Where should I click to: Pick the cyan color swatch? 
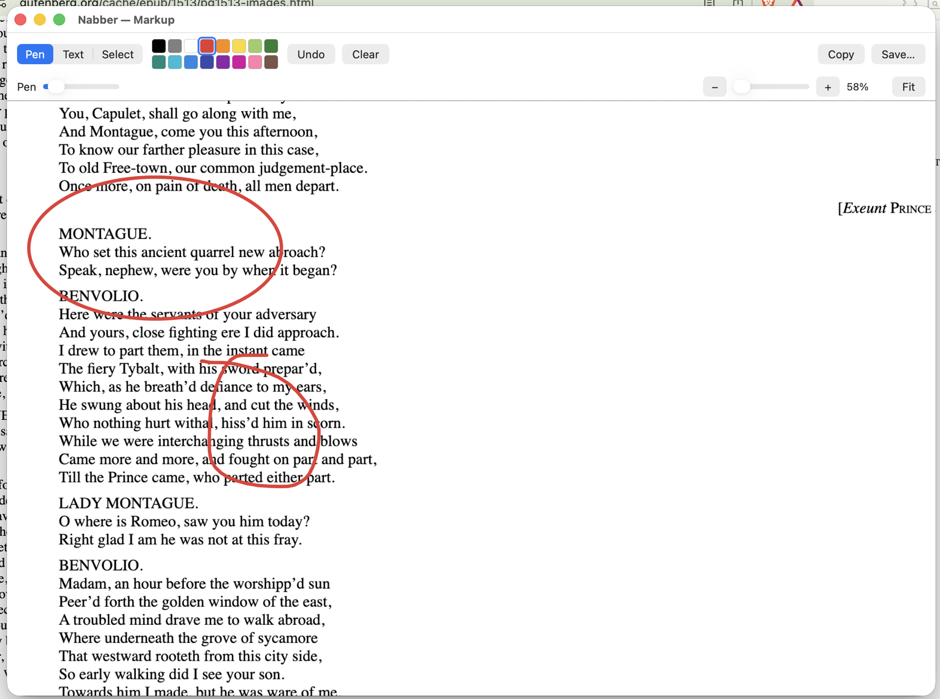point(175,62)
